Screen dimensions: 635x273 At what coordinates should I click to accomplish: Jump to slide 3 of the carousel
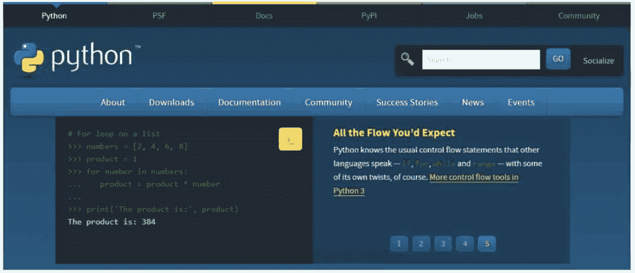point(443,244)
